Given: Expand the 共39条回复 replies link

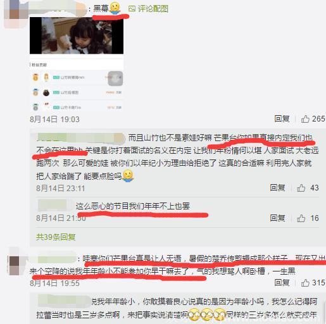Looking at the screenshot, I should [56, 237].
